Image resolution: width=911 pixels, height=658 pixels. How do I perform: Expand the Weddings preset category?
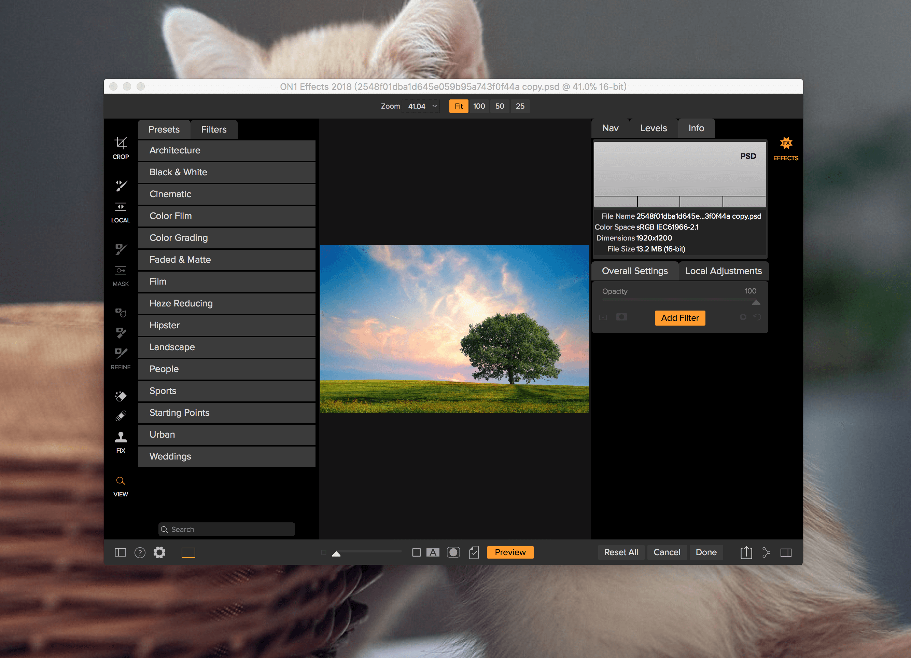[x=226, y=457]
